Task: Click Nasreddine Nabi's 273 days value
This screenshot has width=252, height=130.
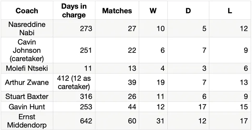Action: 86,28
